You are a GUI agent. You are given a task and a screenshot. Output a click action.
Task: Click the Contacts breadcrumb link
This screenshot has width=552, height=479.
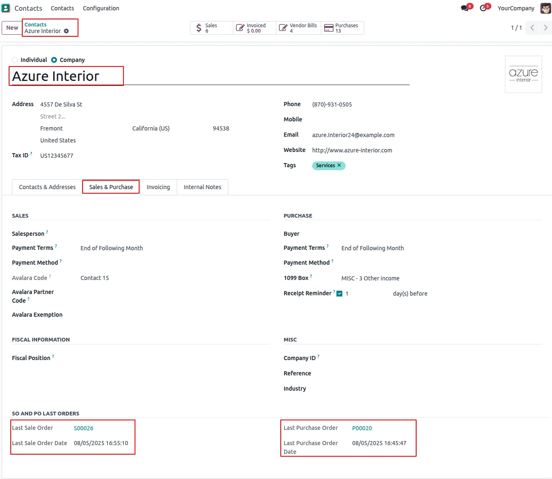point(36,25)
